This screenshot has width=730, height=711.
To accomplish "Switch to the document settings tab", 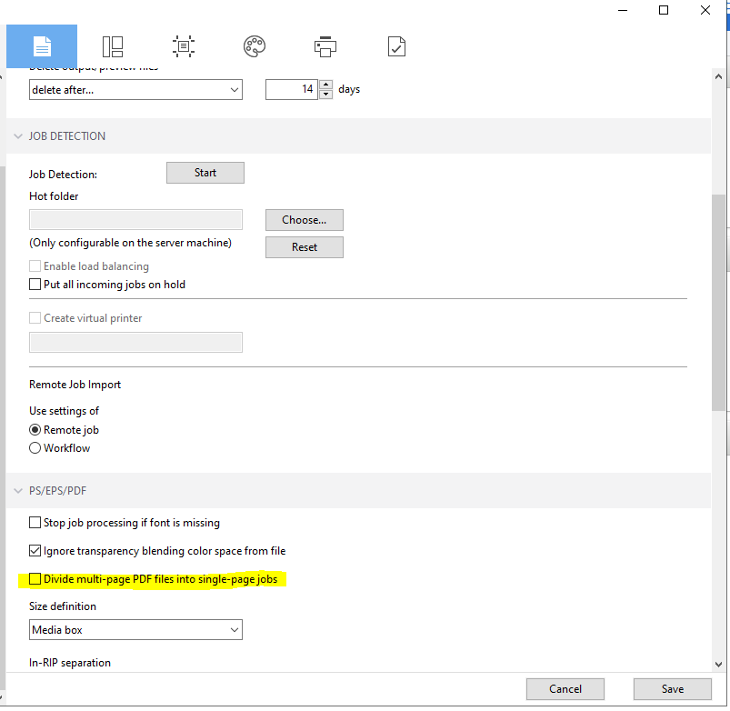I will pos(42,45).
